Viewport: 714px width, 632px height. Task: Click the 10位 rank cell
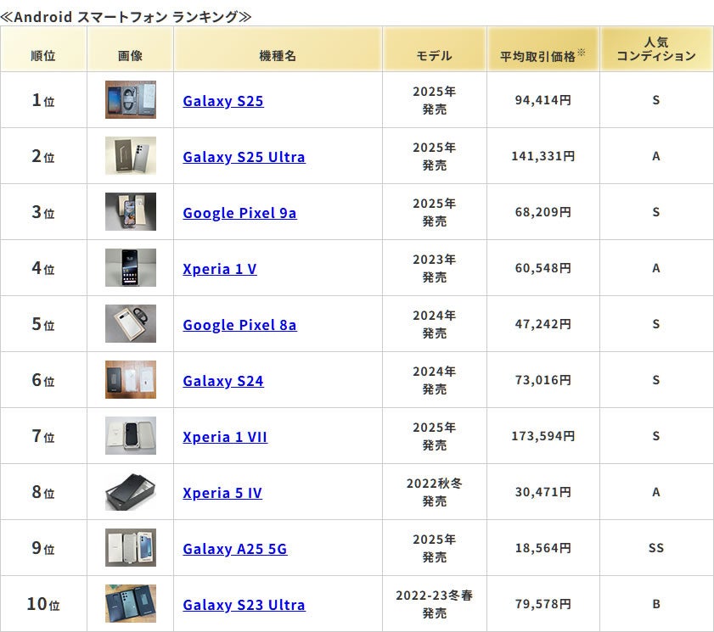tap(43, 604)
